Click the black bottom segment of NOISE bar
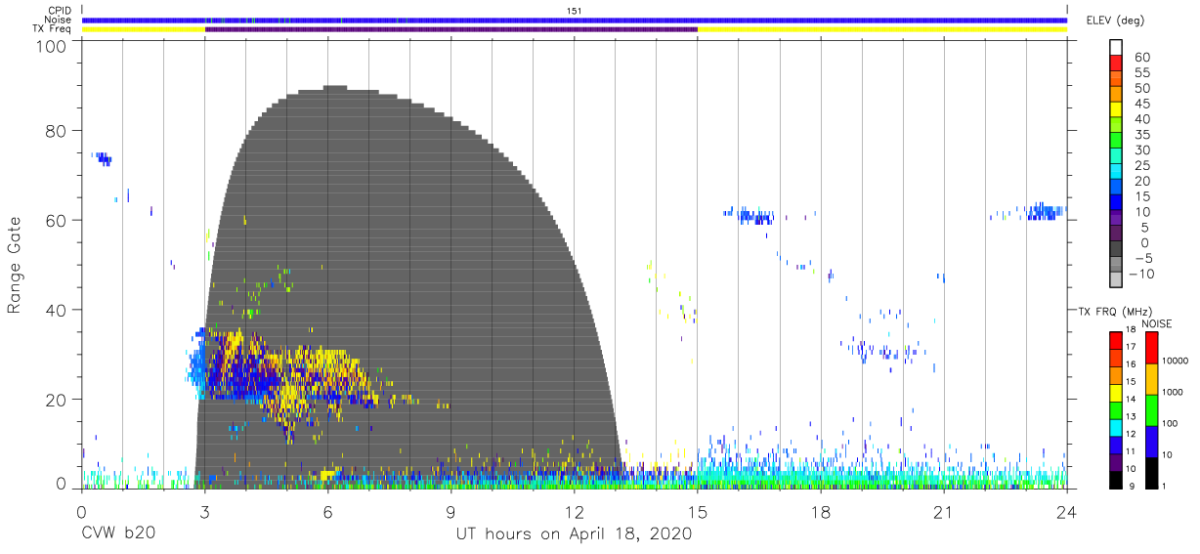Image resolution: width=1200 pixels, height=554 pixels. (1151, 472)
